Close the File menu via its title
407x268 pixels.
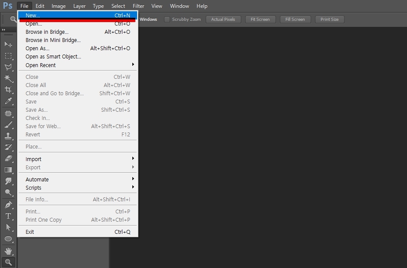tap(24, 6)
